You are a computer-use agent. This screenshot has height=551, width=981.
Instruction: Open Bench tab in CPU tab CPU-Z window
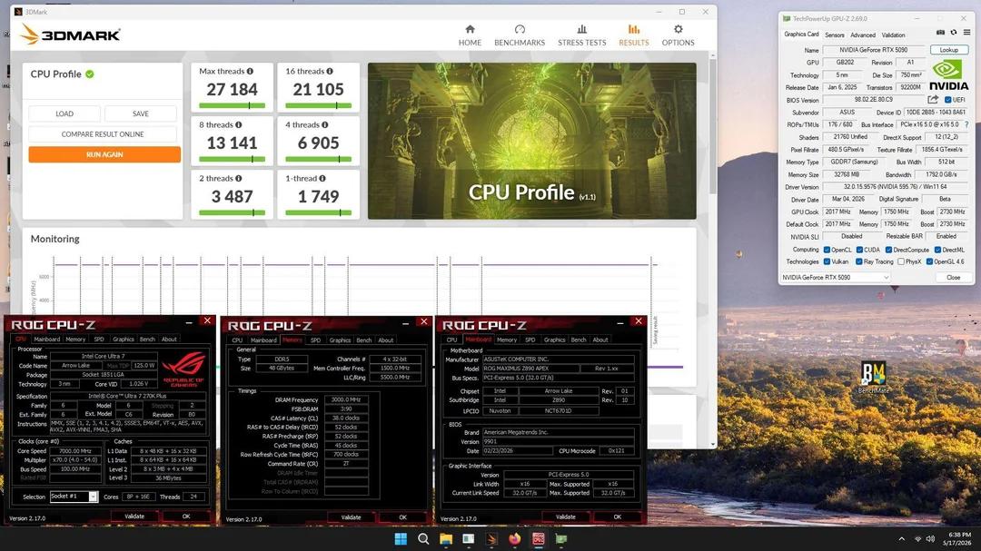[148, 339]
